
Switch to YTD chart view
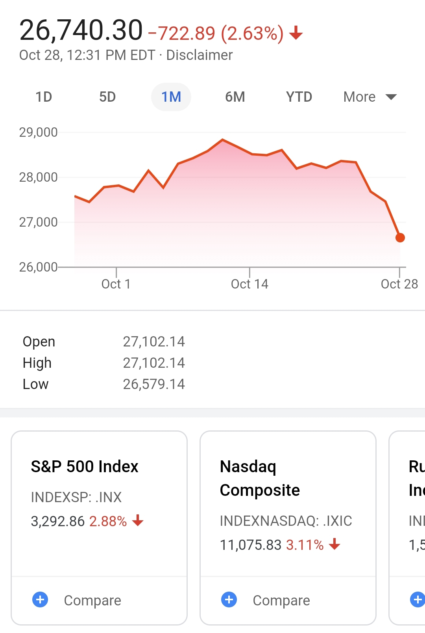(x=299, y=97)
